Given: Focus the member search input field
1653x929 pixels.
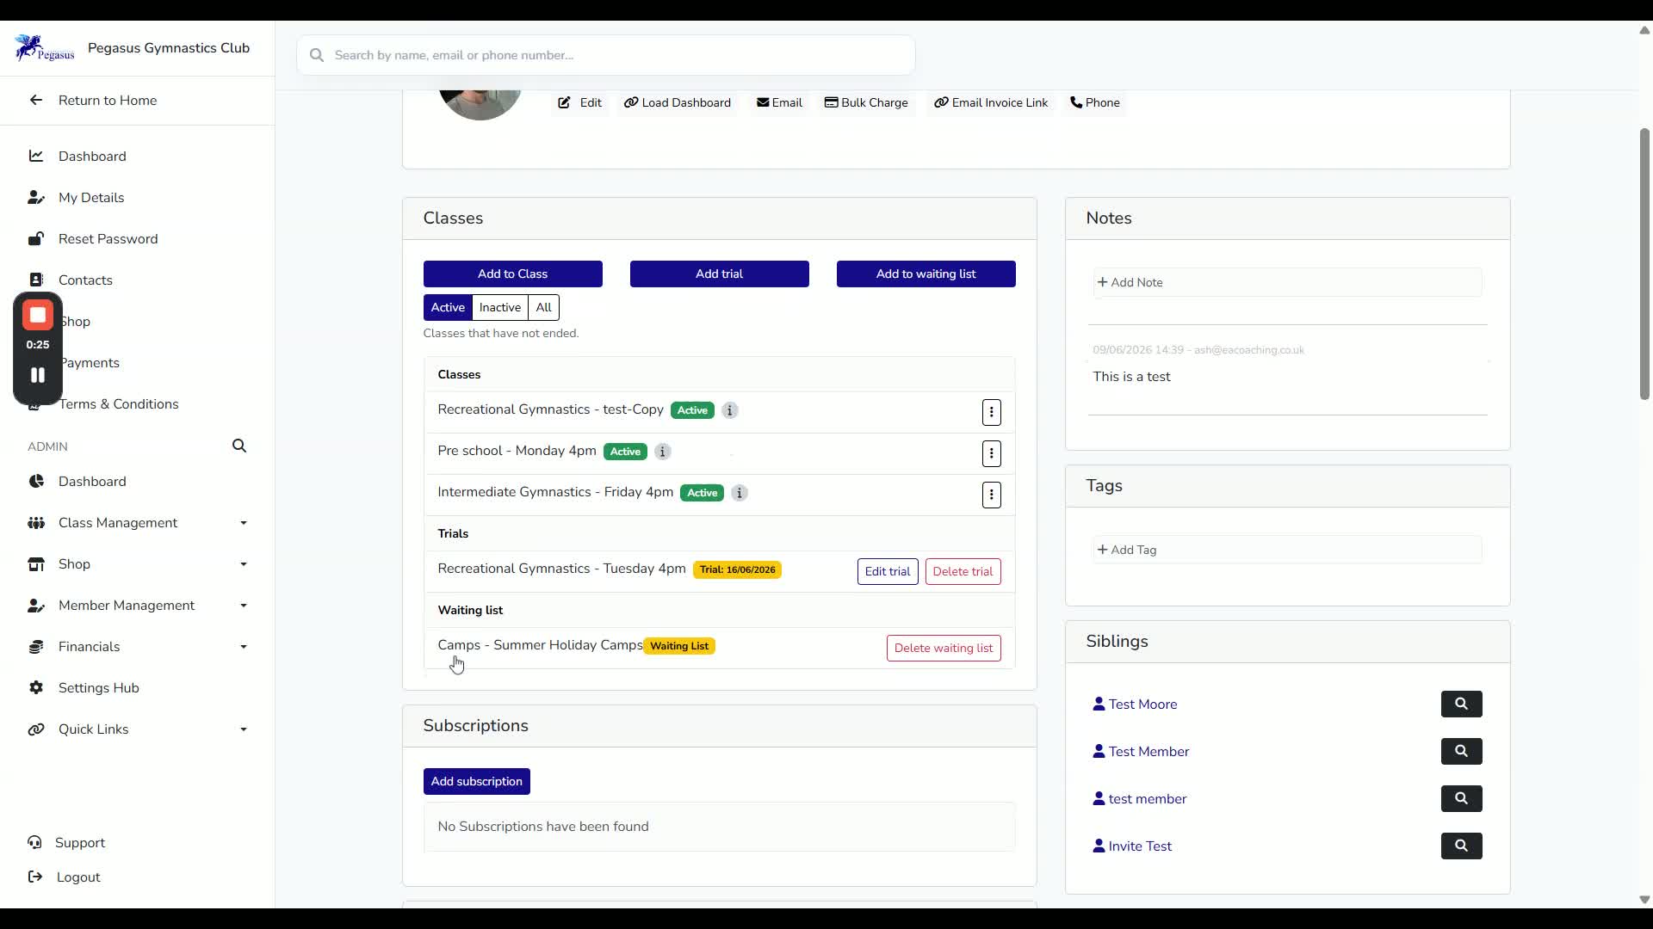Looking at the screenshot, I should (606, 55).
